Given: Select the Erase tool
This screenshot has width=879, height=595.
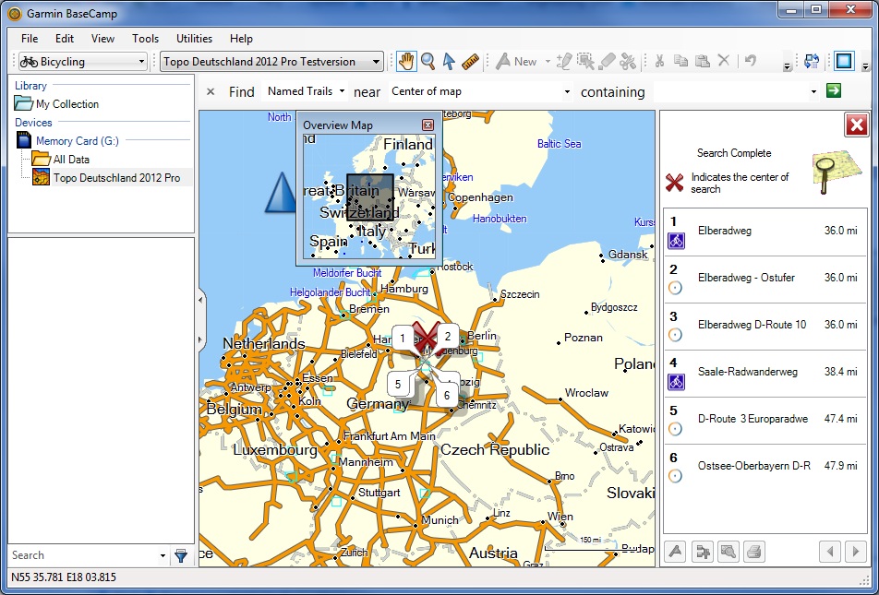Looking at the screenshot, I should tap(608, 61).
